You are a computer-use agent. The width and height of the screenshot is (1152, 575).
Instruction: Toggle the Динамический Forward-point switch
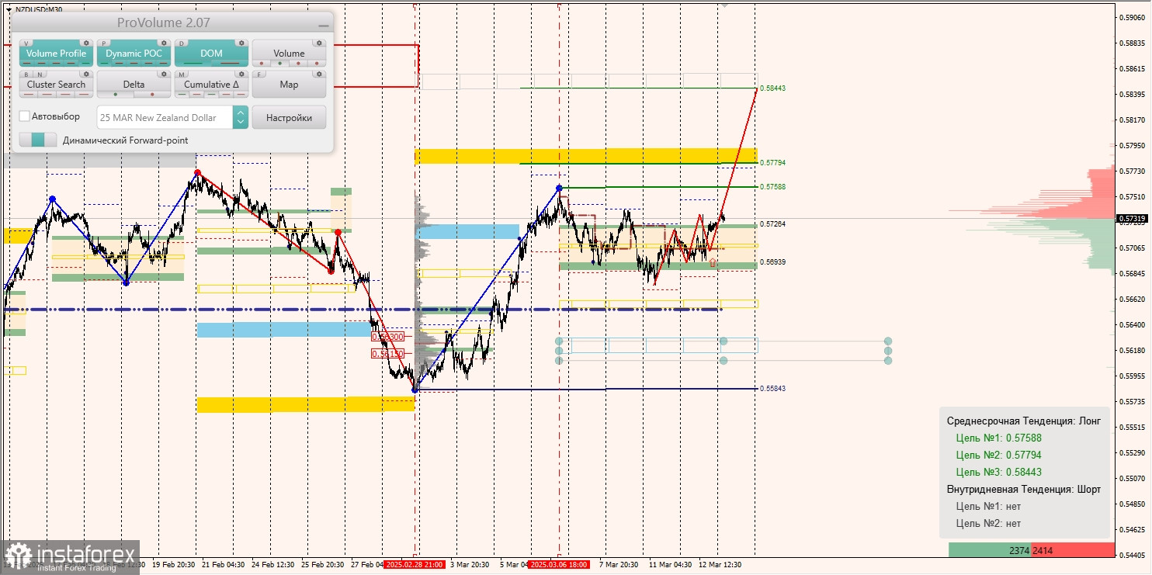point(38,140)
